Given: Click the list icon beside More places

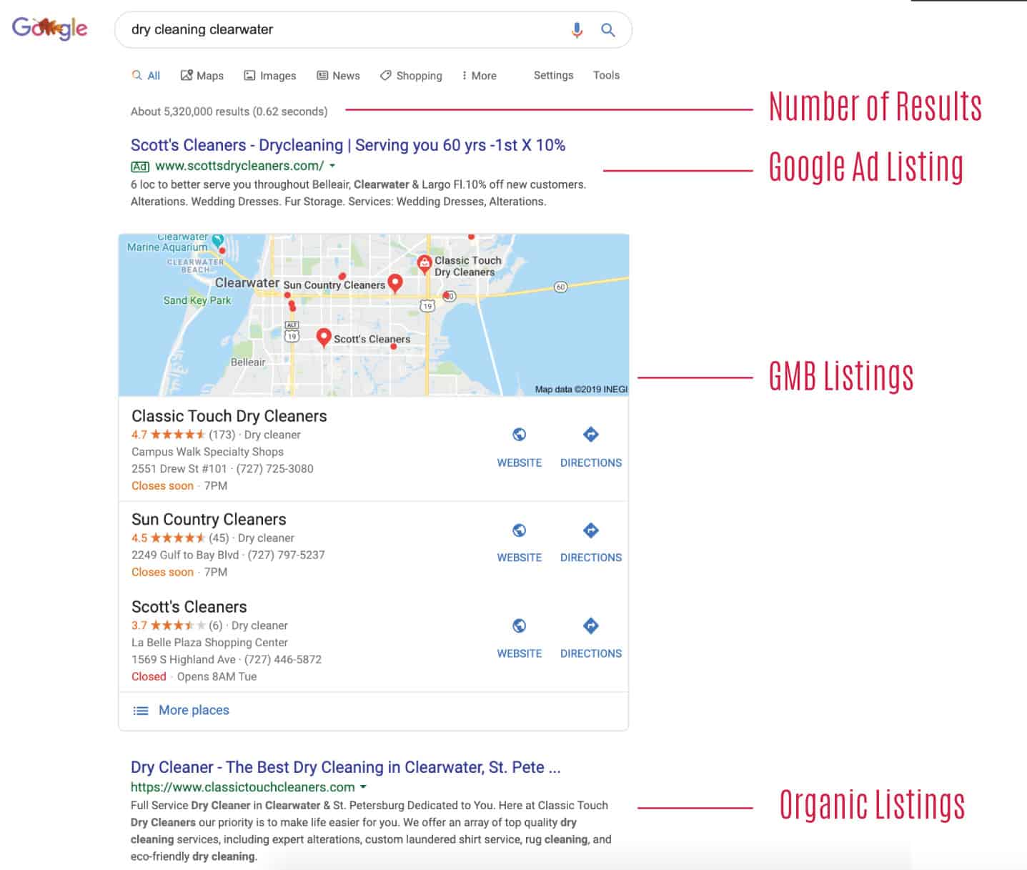Looking at the screenshot, I should pyautogui.click(x=140, y=710).
